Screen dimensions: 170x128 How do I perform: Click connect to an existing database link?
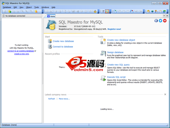(x=21, y=51)
